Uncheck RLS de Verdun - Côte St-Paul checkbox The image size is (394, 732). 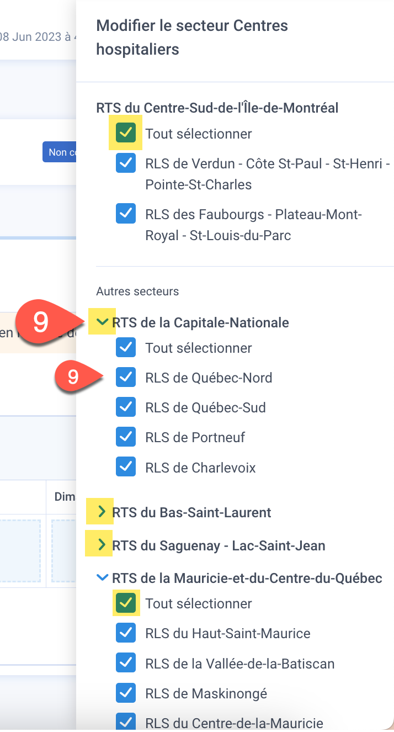(x=126, y=164)
